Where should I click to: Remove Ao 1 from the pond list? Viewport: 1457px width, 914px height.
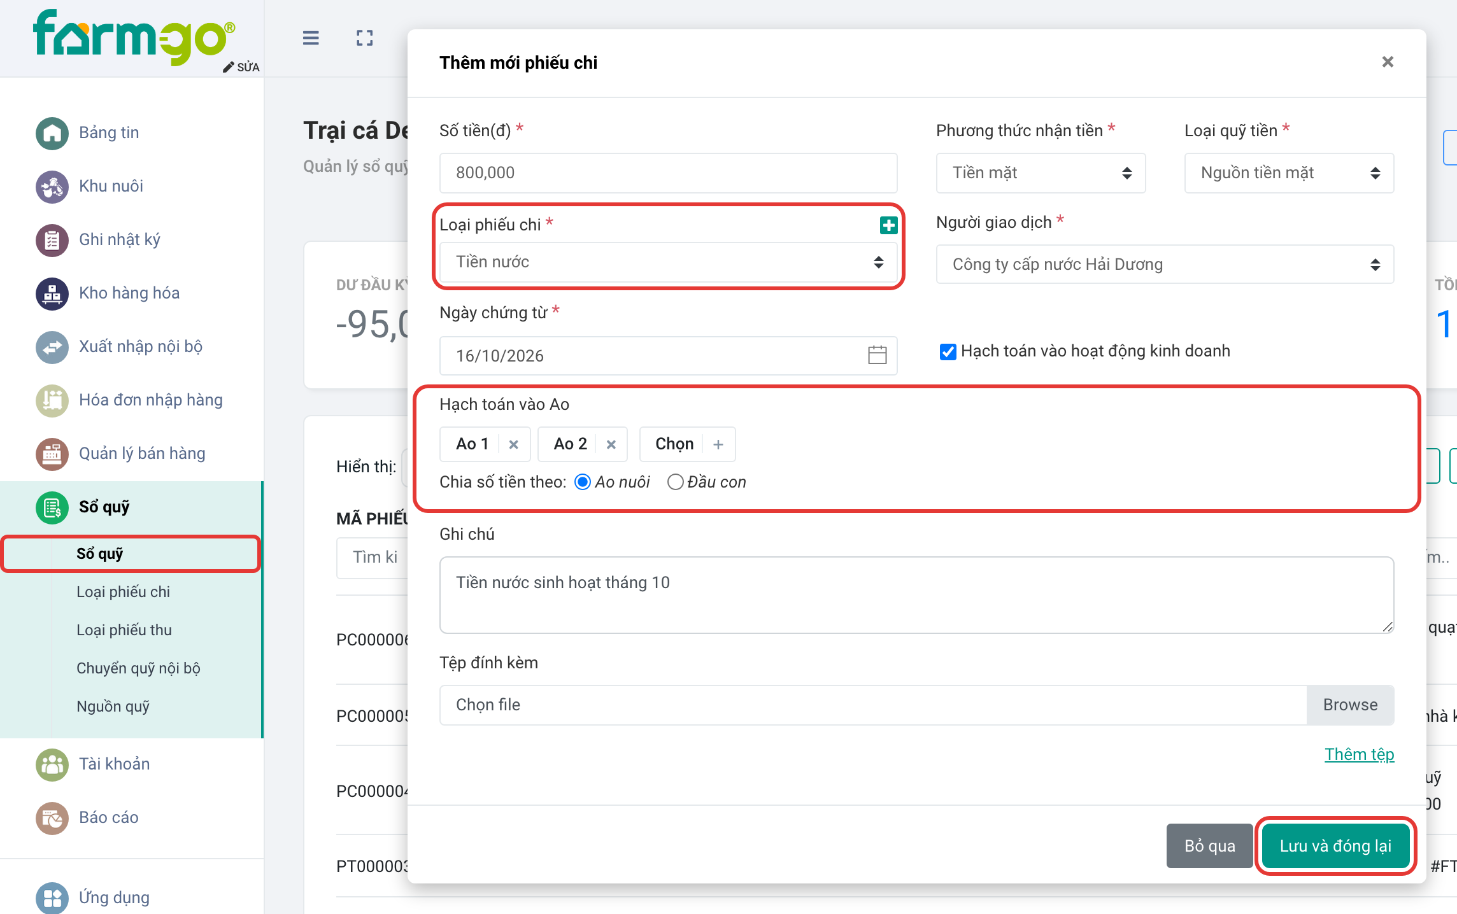[514, 444]
